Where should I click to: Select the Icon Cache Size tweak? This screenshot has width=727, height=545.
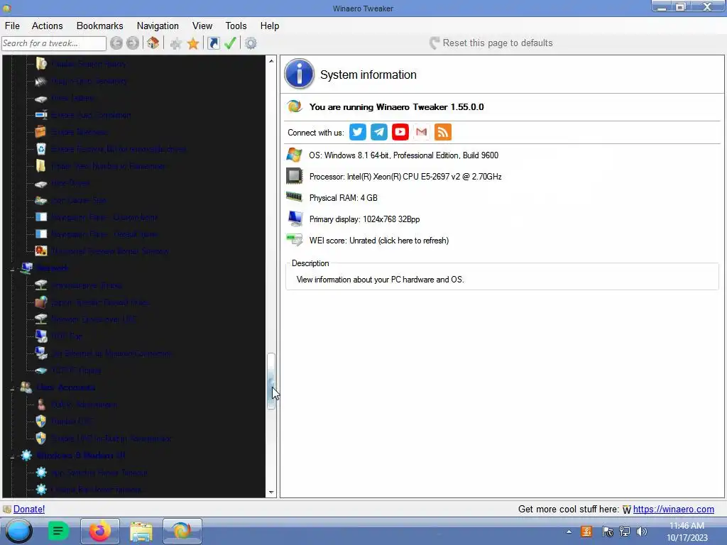[x=78, y=200]
